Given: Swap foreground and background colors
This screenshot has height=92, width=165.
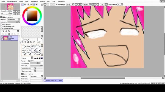Looking at the screenshot, I should coord(42,39).
